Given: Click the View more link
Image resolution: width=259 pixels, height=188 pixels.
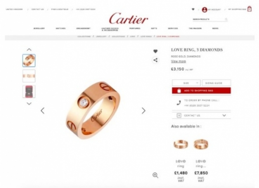Looking at the screenshot, I should 179,61.
